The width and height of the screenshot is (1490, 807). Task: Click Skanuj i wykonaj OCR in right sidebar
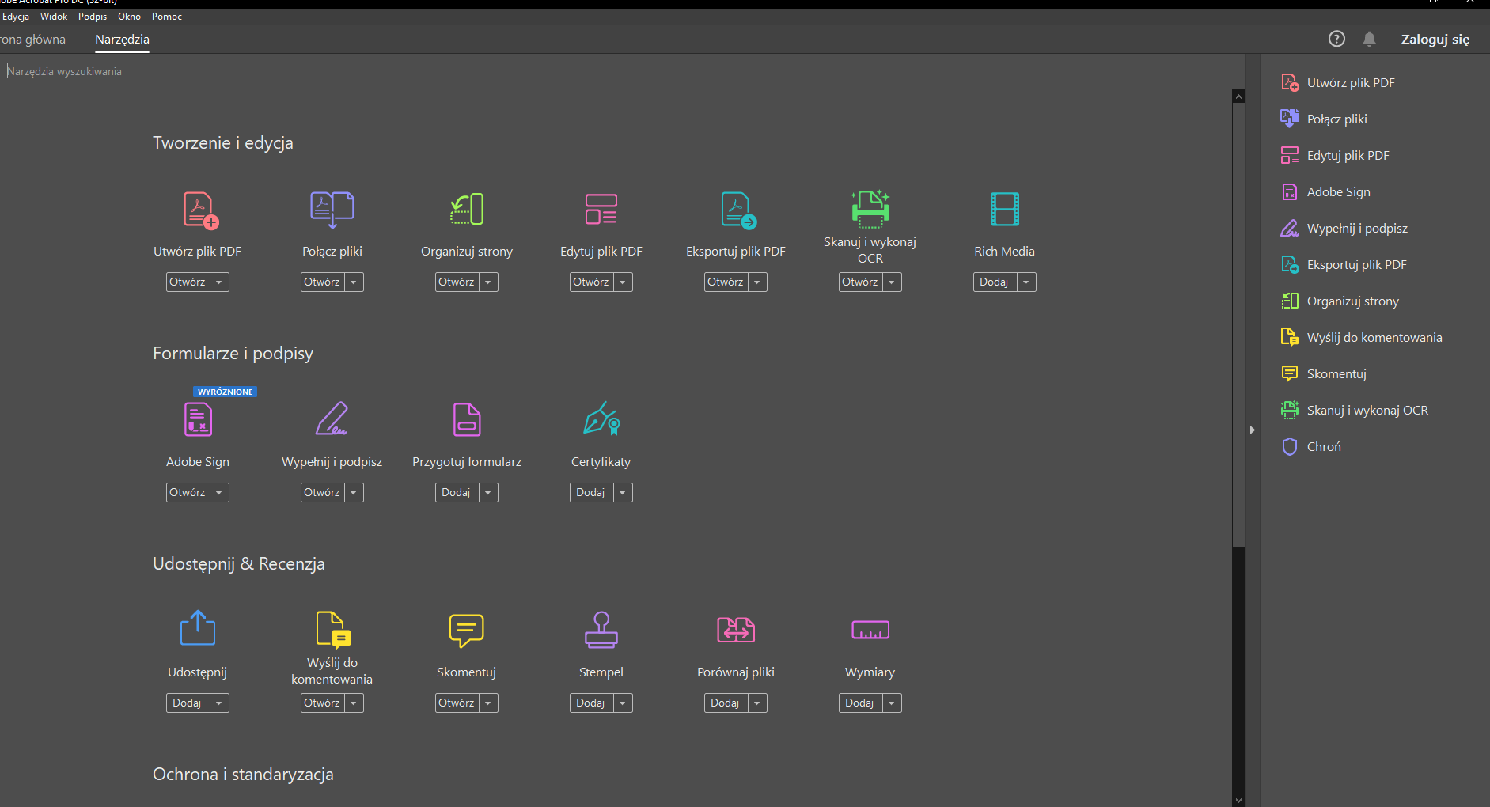click(x=1355, y=410)
